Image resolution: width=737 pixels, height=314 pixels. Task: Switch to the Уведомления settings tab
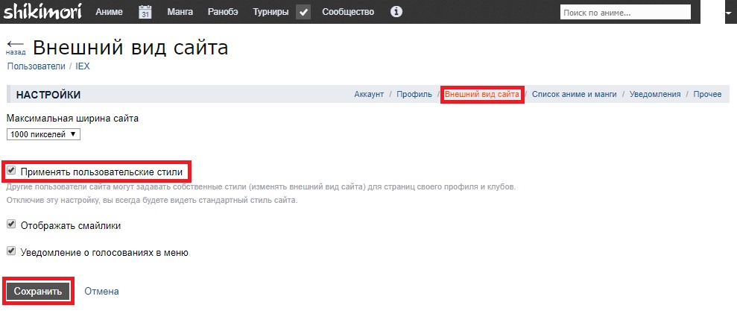pyautogui.click(x=655, y=95)
